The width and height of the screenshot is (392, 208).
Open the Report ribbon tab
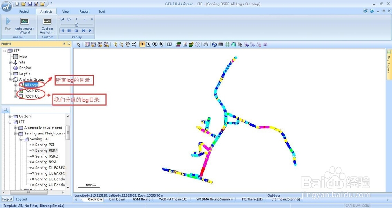tap(85, 11)
